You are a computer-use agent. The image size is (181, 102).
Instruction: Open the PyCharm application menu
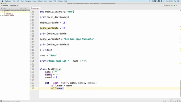pos(8,1)
